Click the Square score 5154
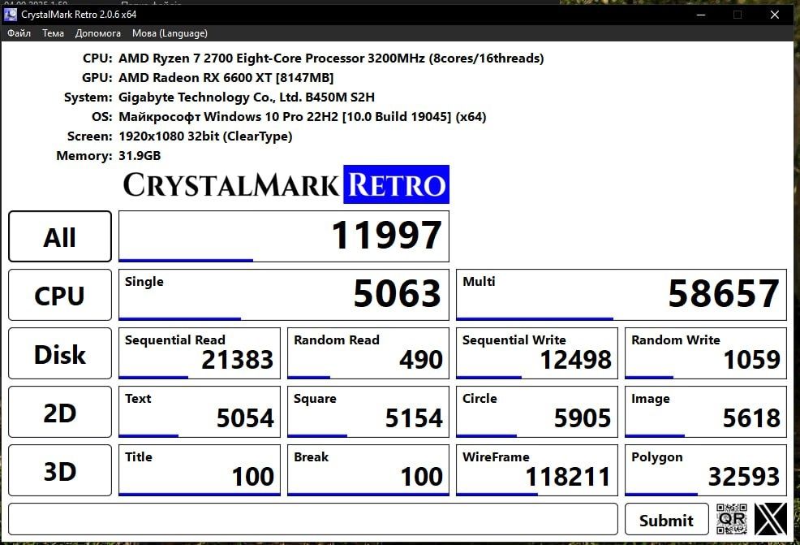Image resolution: width=800 pixels, height=545 pixels. click(368, 412)
